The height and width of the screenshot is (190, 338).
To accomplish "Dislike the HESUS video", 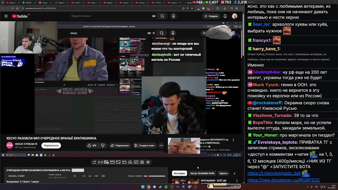I will (x=103, y=145).
